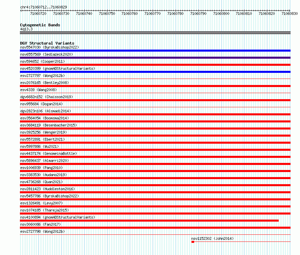
Task: Click ruler position 71060740
Action: point(84,13)
